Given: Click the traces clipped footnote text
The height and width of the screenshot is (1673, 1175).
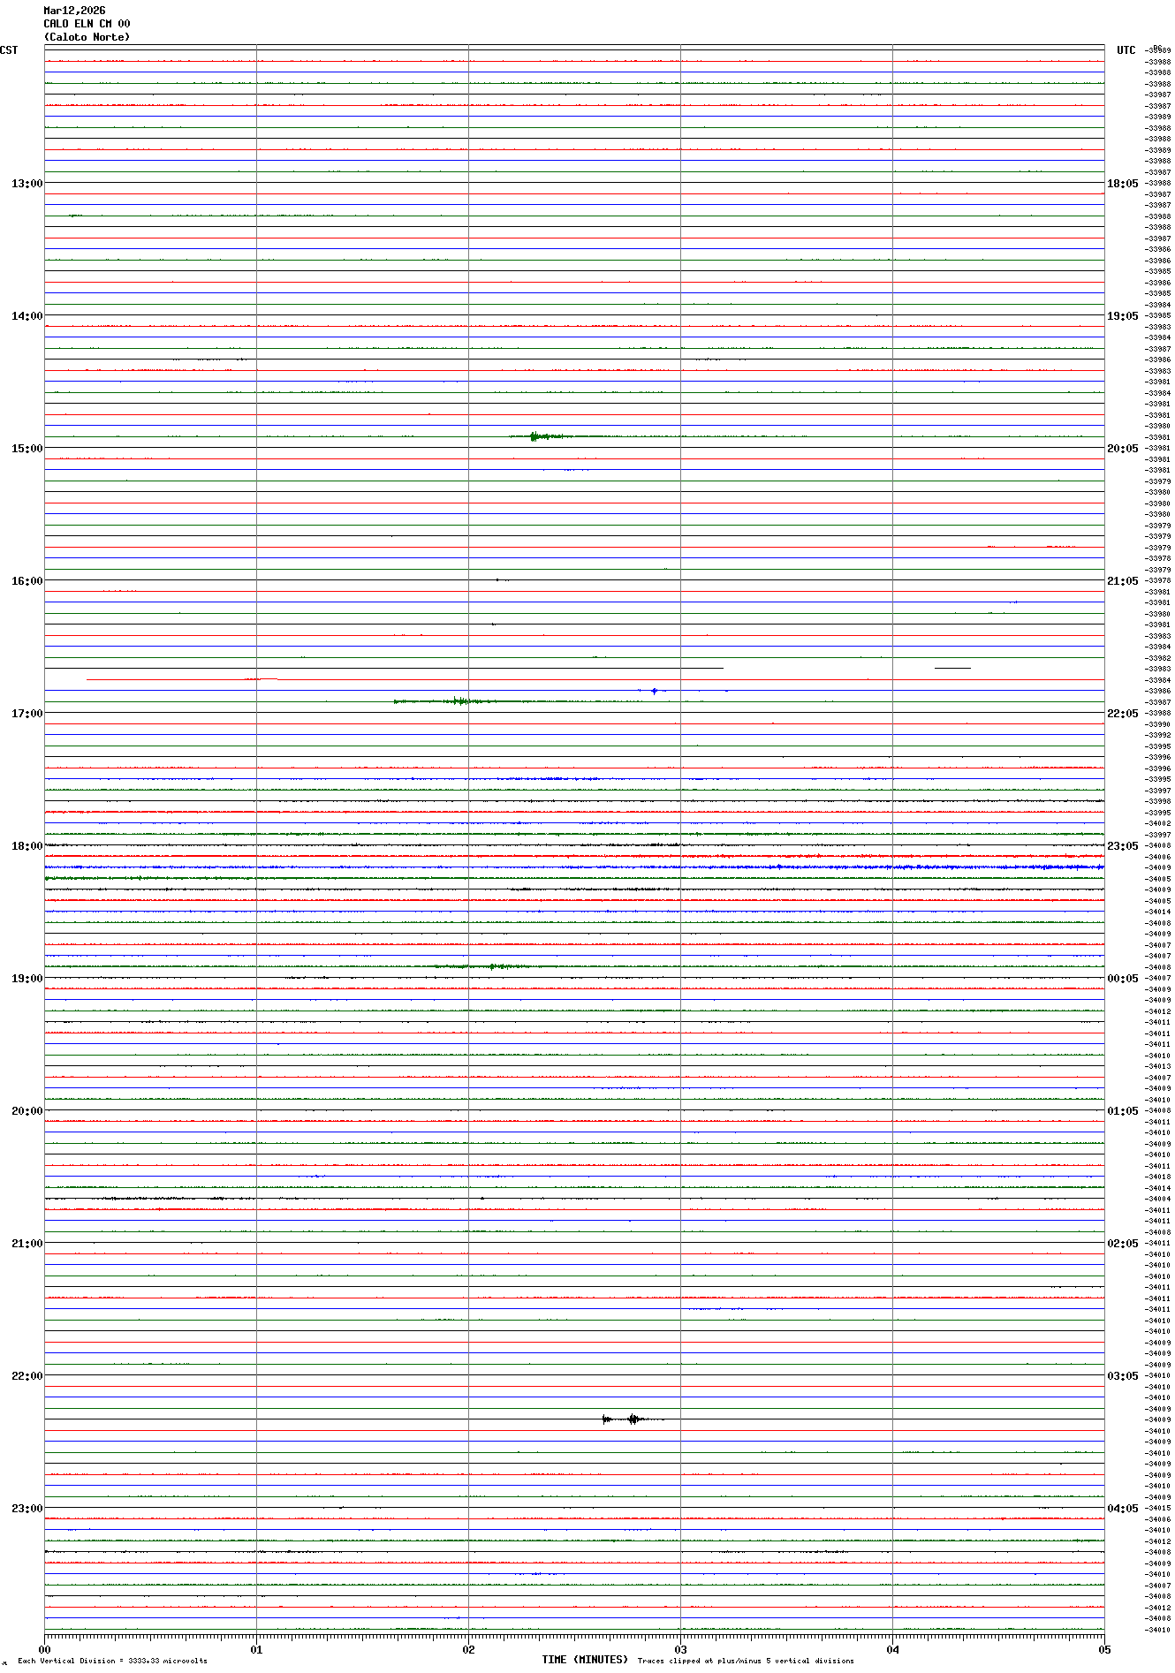Looking at the screenshot, I should (745, 1661).
